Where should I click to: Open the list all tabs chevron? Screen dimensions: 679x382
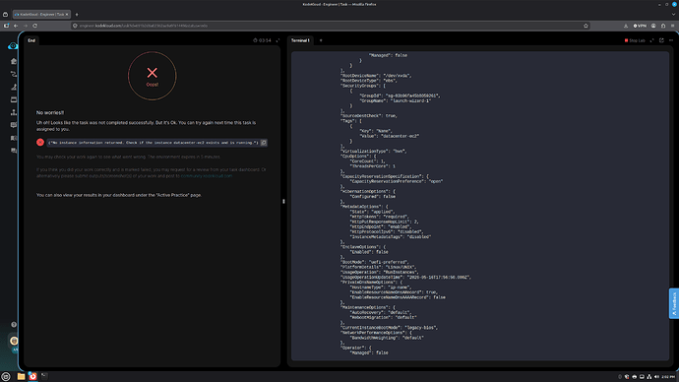click(673, 15)
